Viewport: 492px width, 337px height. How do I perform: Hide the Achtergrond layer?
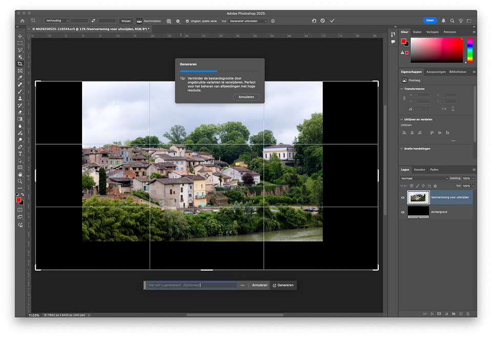pos(403,212)
